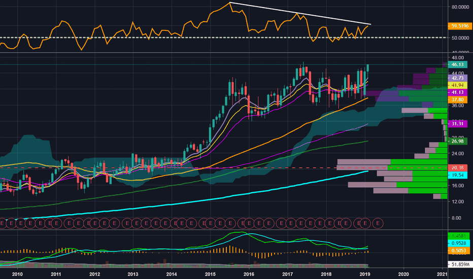
Task: Click the current price label 46.13
Action: (x=457, y=64)
